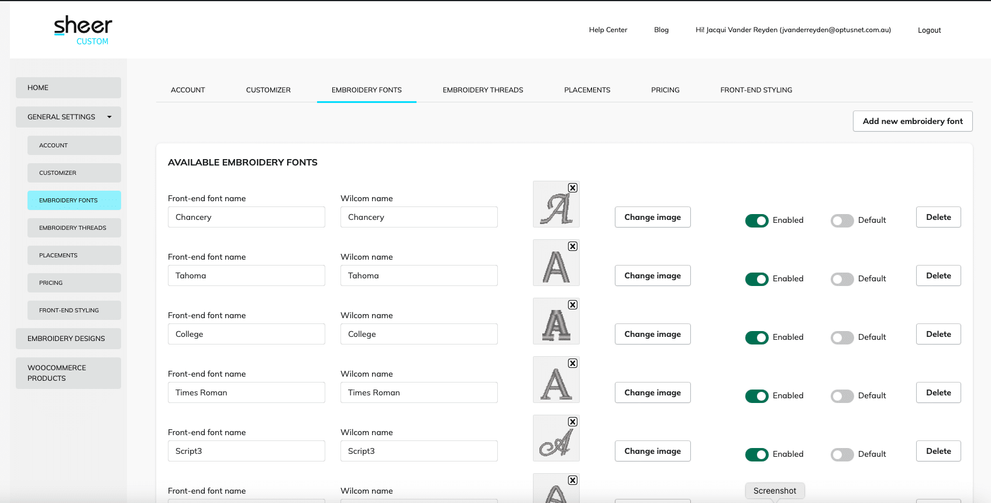
Task: Open the Tahoma font preview thumbnail
Action: pyautogui.click(x=556, y=263)
